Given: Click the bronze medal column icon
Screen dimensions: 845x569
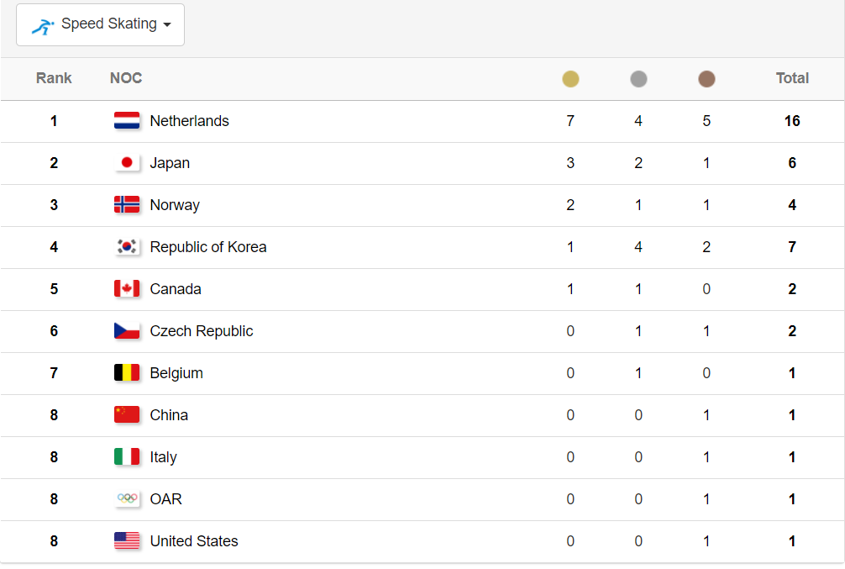Looking at the screenshot, I should (706, 79).
